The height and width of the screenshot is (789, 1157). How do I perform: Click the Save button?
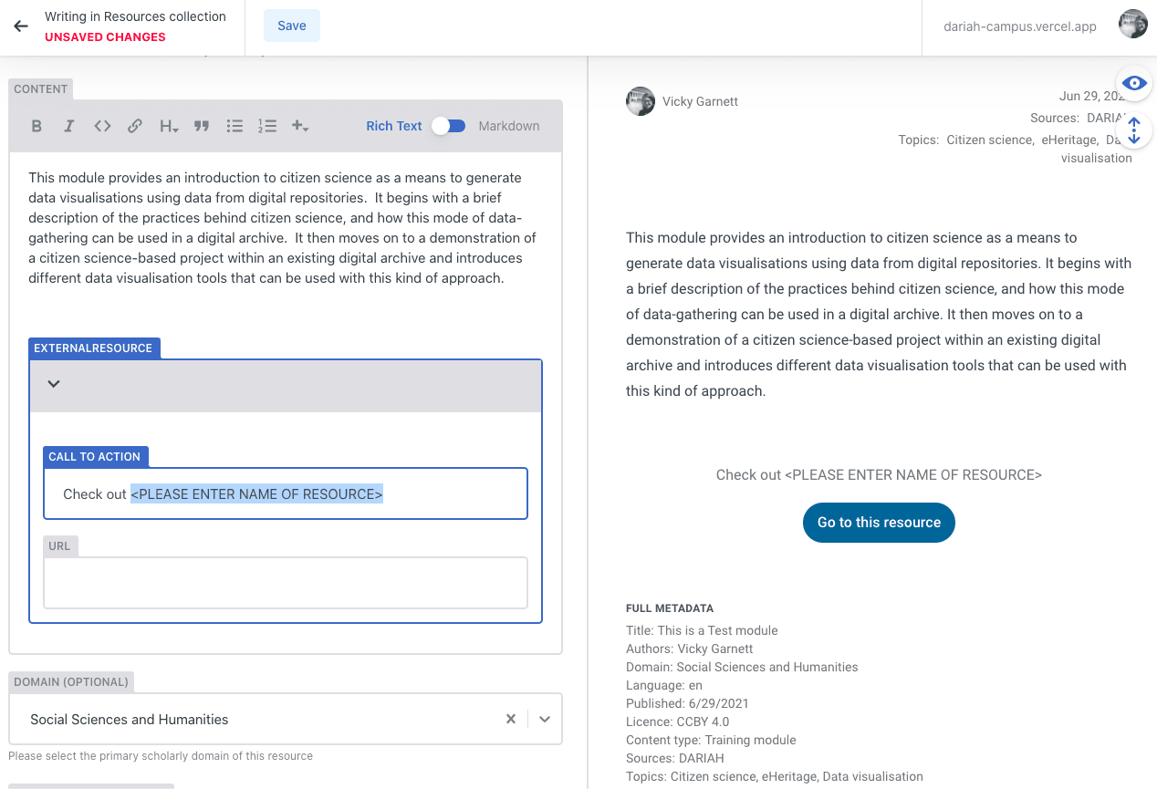(x=291, y=26)
